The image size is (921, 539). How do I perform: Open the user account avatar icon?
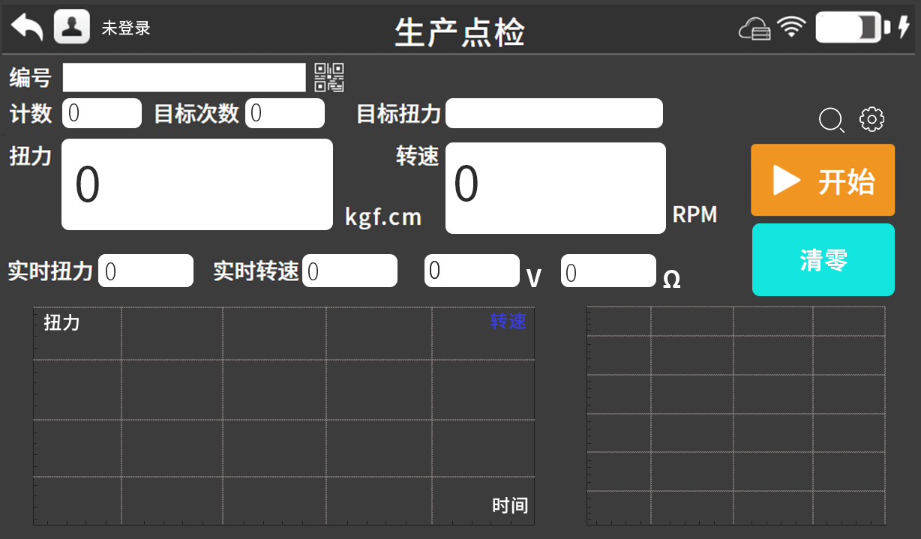coord(72,27)
